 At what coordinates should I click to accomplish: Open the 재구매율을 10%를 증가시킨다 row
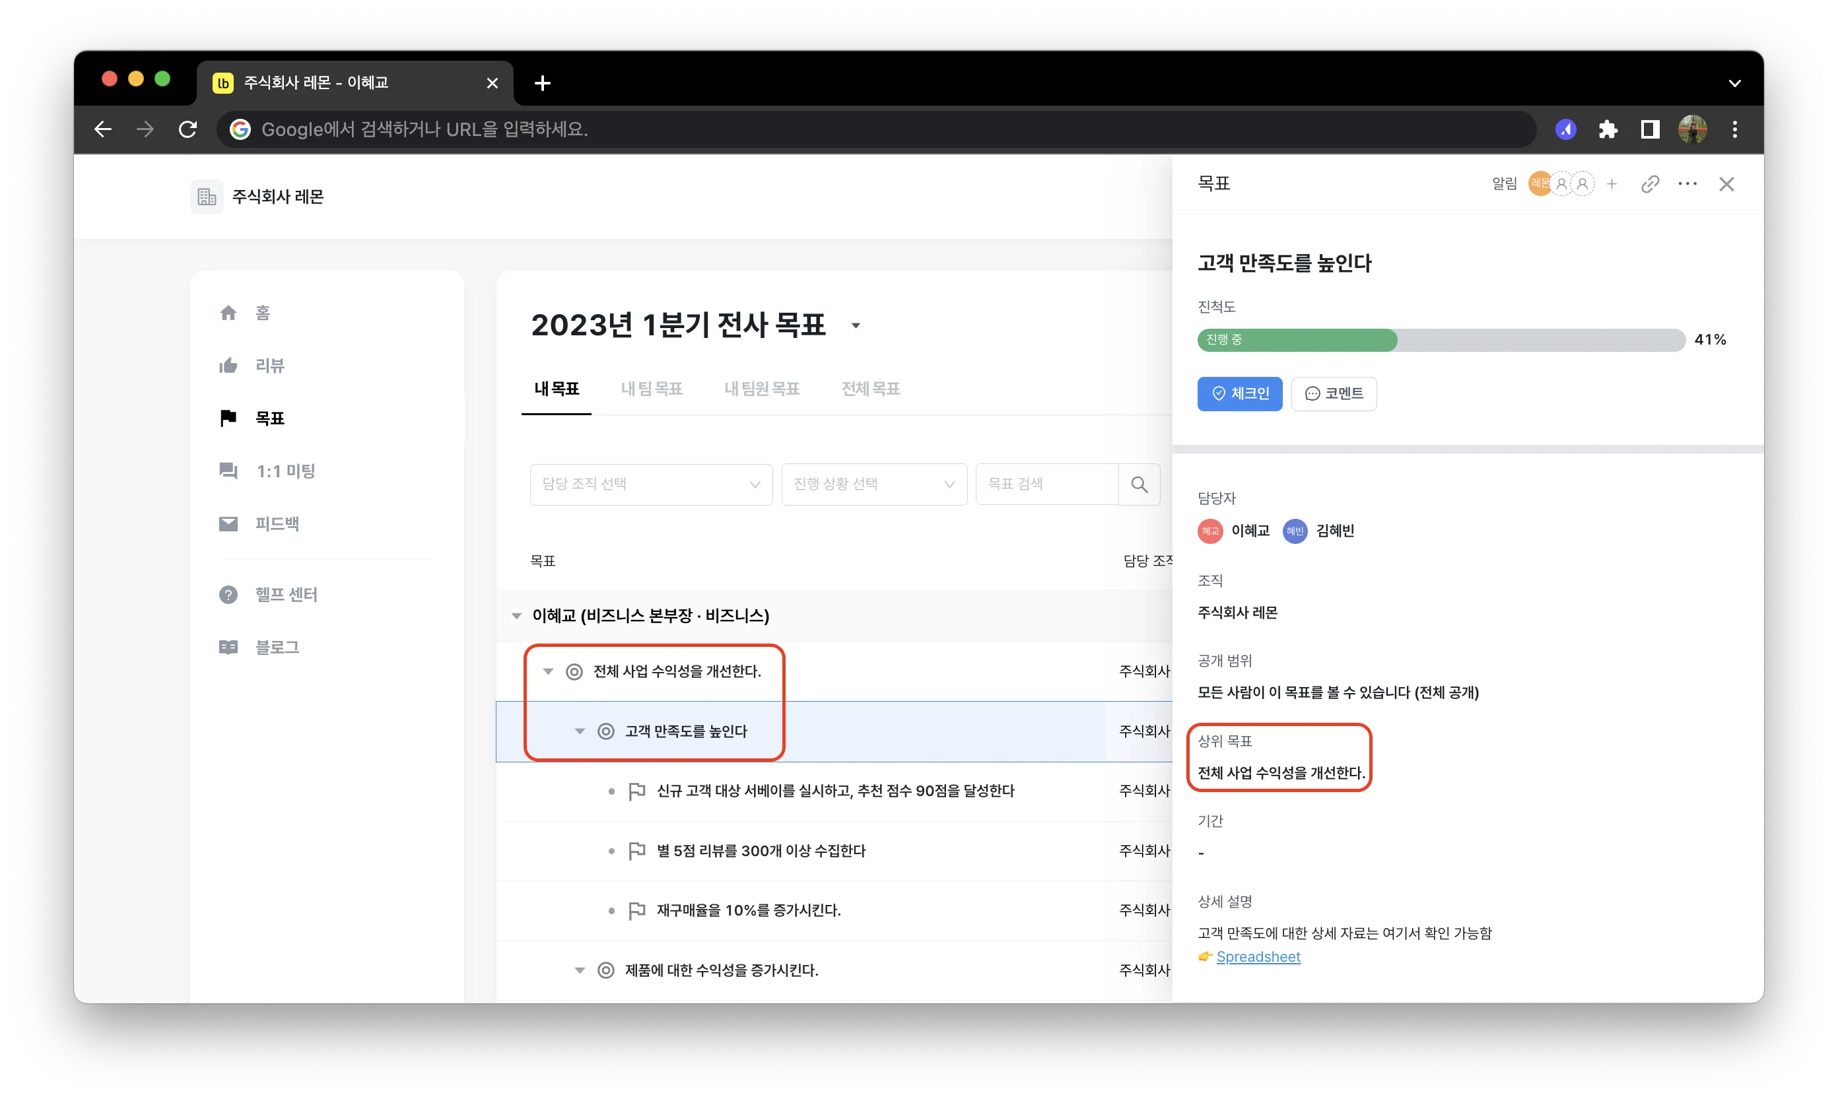(x=833, y=910)
